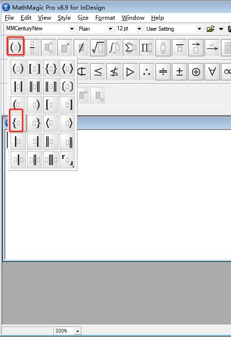Viewport: 231px width, 337px height.
Task: Click the open file folder icon
Action: click(x=211, y=29)
